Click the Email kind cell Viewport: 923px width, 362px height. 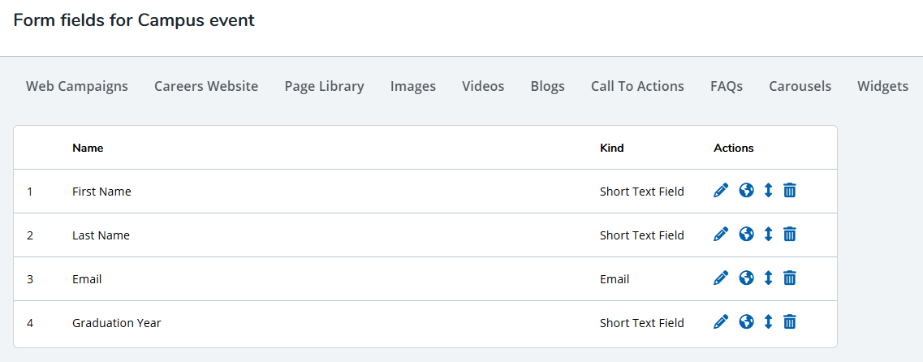(615, 279)
